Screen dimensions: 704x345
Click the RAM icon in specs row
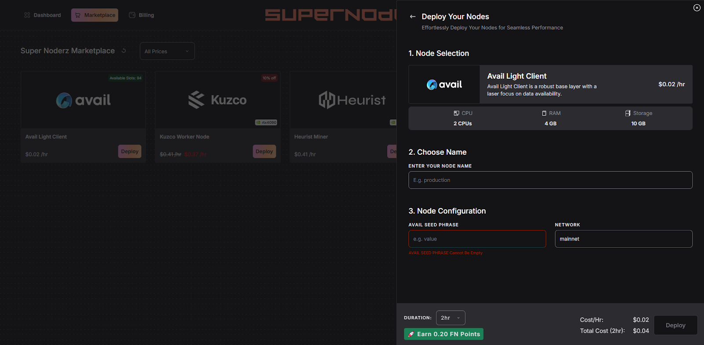544,113
